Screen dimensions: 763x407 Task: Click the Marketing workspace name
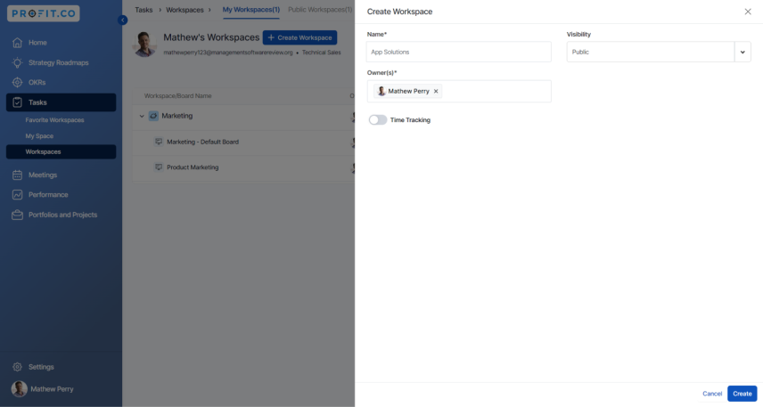pyautogui.click(x=177, y=116)
